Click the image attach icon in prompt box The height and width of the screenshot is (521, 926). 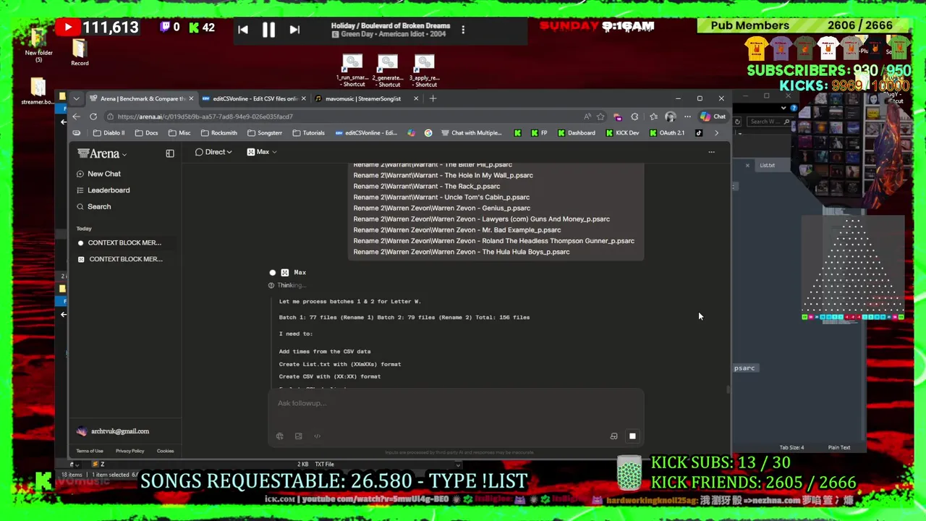298,436
